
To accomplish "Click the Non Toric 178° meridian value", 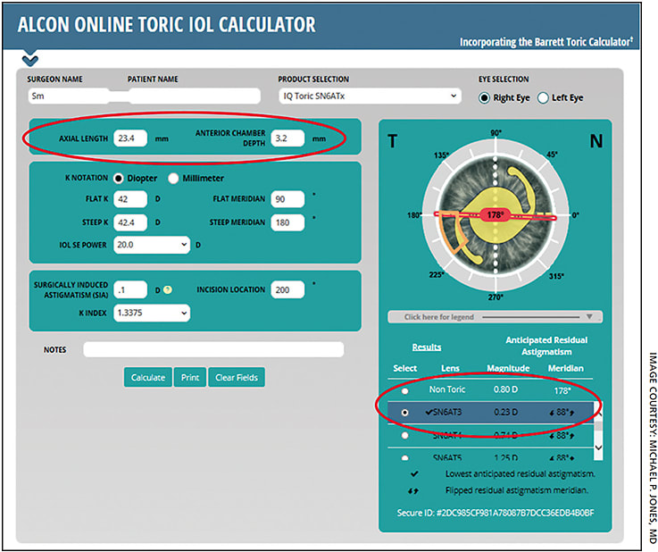I will 562,391.
